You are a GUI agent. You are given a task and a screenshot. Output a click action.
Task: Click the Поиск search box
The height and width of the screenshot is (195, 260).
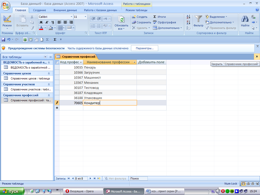pos(139,178)
